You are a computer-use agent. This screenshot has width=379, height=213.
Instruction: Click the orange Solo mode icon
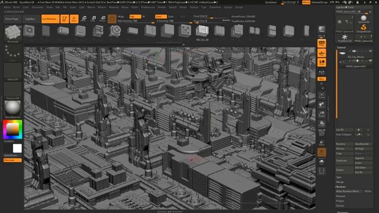(x=322, y=153)
